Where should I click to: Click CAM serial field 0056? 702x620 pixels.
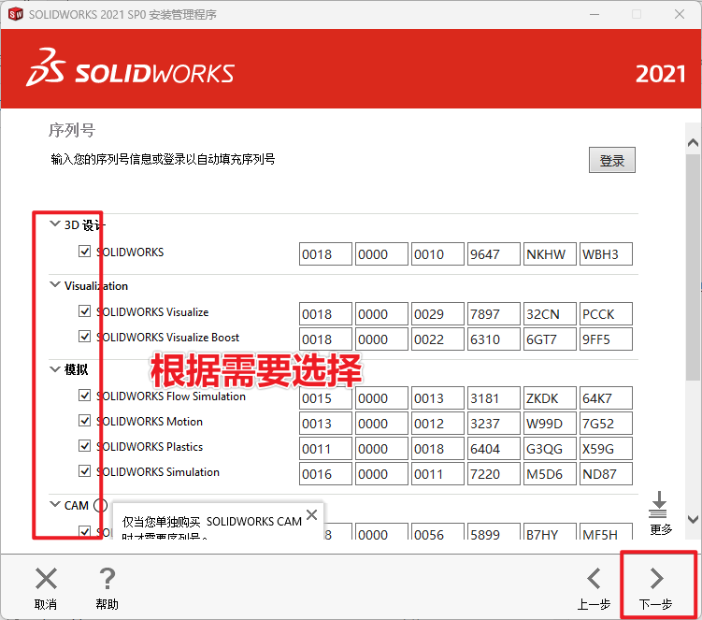click(437, 531)
